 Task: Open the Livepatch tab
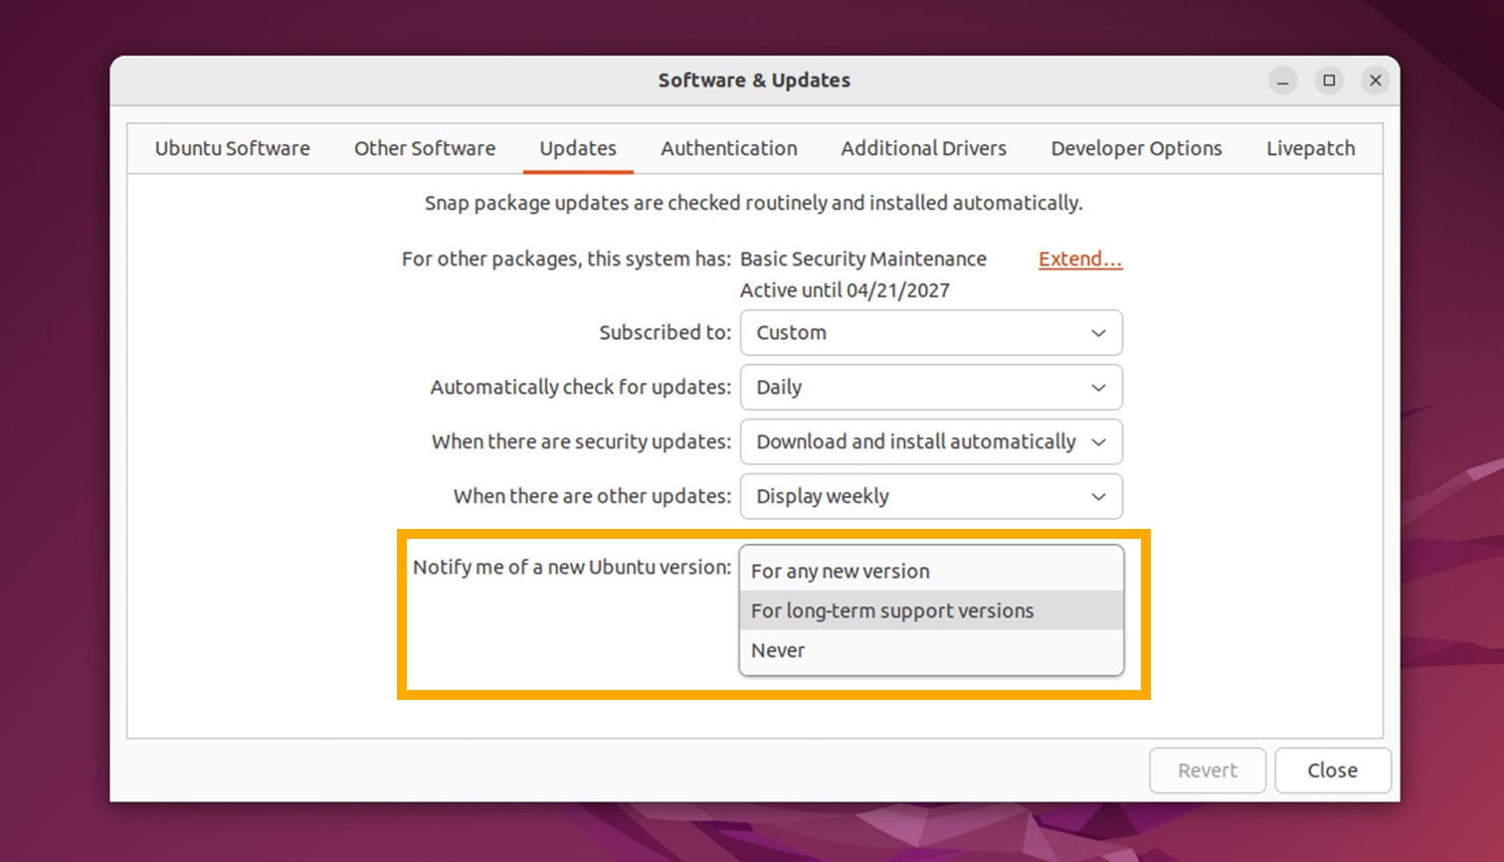pyautogui.click(x=1310, y=148)
